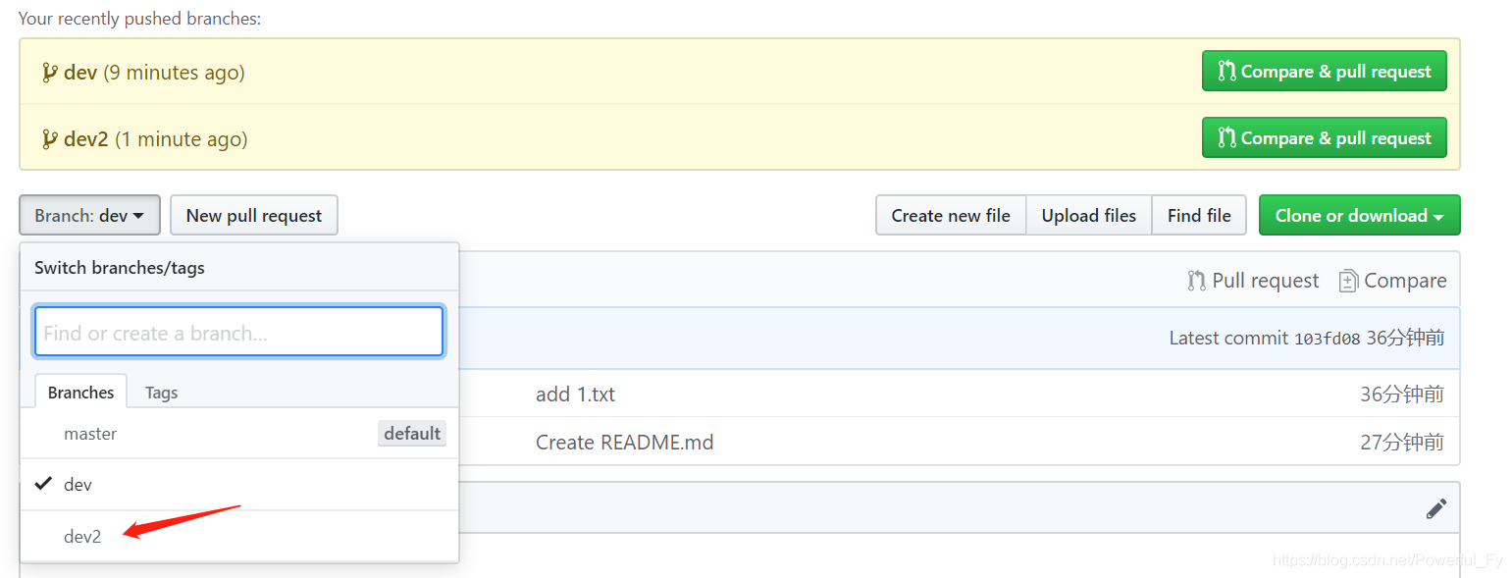Click Compare & pull request for dev2
Viewport: 1512px width, 578px height.
click(x=1324, y=138)
